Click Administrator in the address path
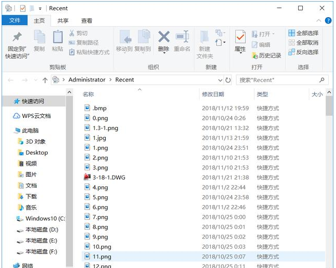336x268 pixels. click(87, 79)
